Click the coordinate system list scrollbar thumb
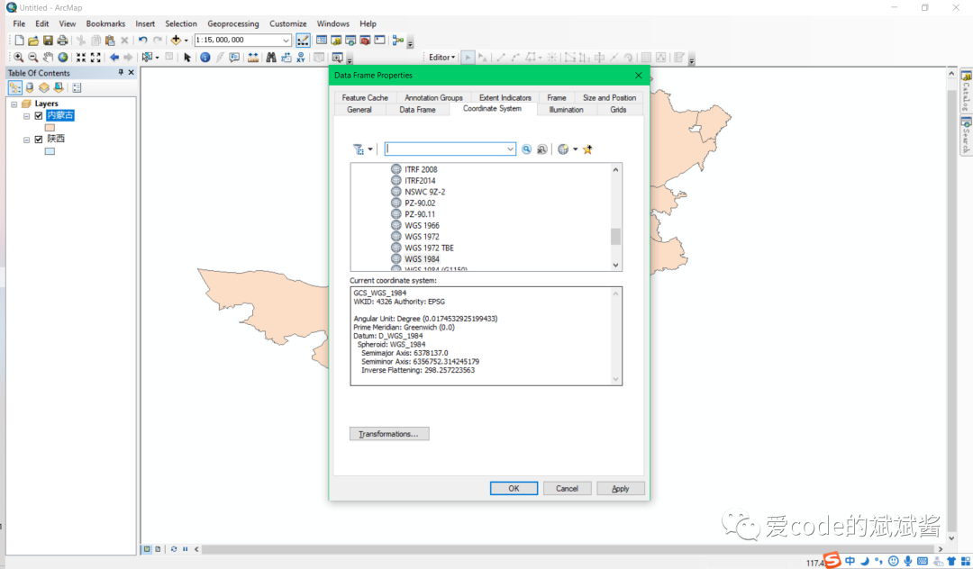The height and width of the screenshot is (569, 973). click(x=615, y=236)
